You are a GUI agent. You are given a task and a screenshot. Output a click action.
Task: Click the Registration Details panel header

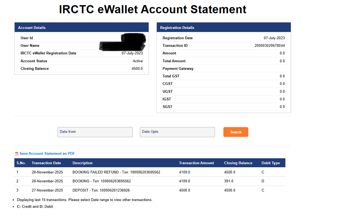click(224, 27)
